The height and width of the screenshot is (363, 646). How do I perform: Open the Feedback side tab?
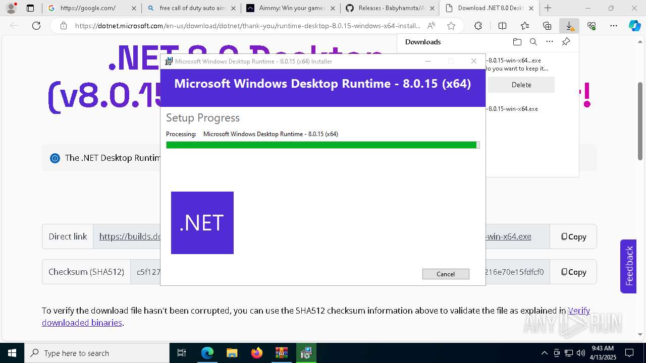[628, 266]
